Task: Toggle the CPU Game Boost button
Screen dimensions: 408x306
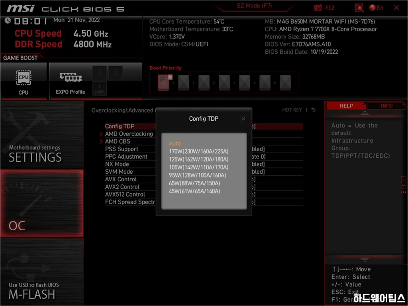Action: click(24, 81)
